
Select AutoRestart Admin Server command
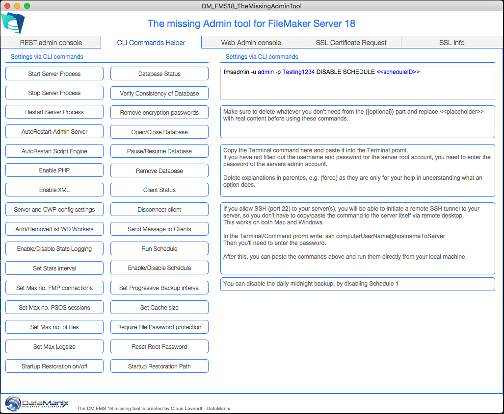(x=54, y=132)
